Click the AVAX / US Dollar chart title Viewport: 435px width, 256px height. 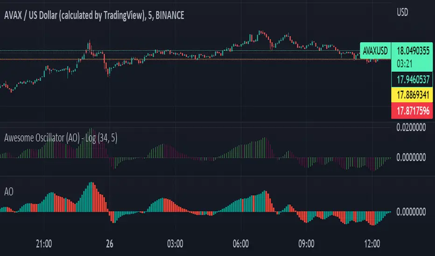(x=94, y=15)
